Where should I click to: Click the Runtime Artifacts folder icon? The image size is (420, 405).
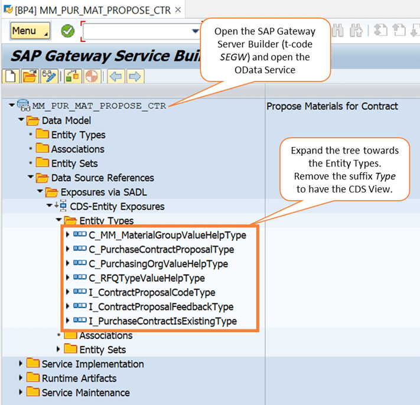[33, 377]
